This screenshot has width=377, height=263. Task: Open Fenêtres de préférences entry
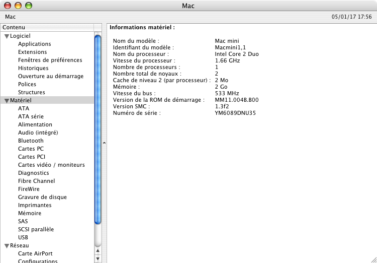50,60
